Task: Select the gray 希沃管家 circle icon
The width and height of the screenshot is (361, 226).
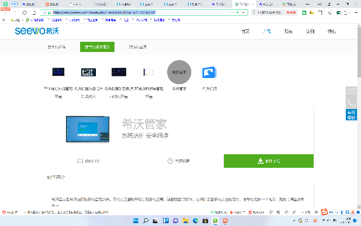Action: [179, 72]
